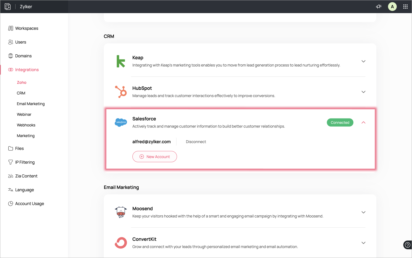Click the Files folder icon
The image size is (412, 258).
(11, 149)
